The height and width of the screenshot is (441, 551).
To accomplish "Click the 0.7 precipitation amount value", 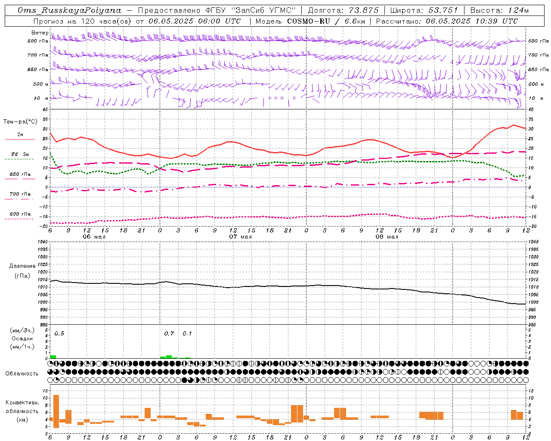I will click(x=169, y=333).
